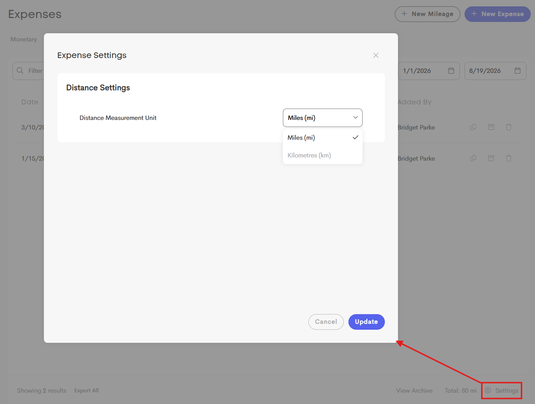Click the New Mileage button

(427, 14)
